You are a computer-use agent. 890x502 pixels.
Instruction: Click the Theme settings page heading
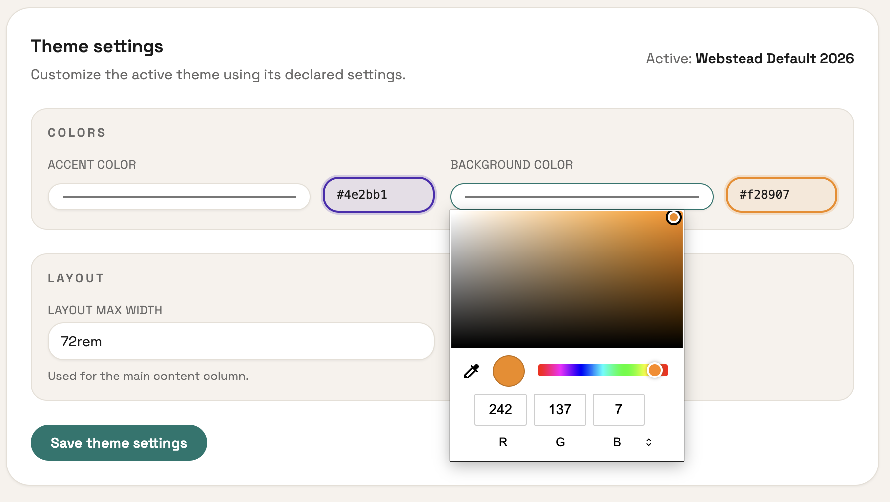(x=97, y=46)
